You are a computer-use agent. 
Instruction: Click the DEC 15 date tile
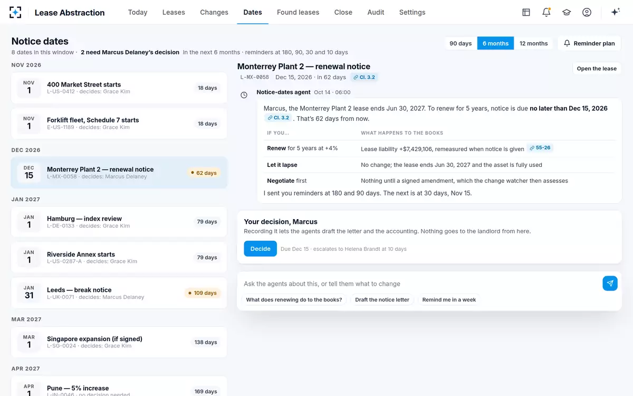tap(29, 173)
